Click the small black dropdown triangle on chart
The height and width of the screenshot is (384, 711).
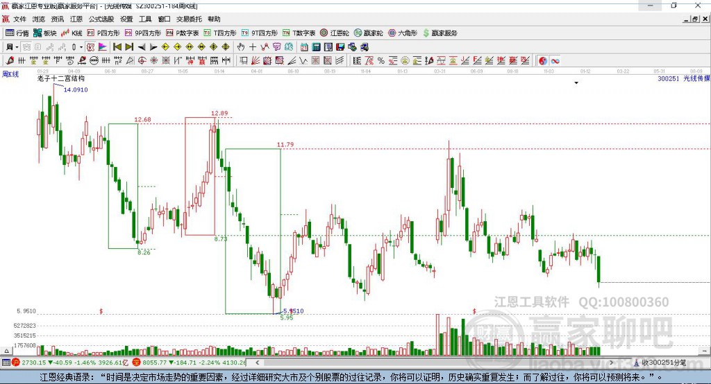pos(576,83)
